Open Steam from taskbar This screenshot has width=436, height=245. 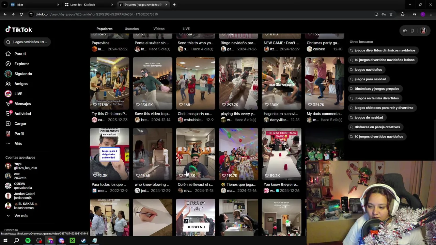coord(83,241)
